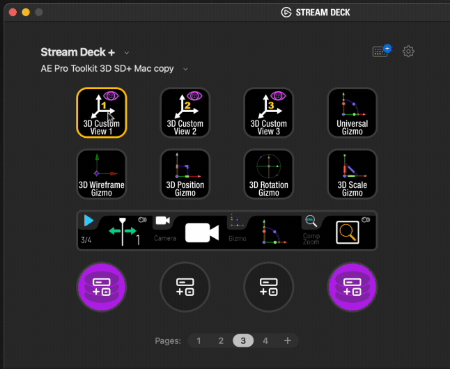Expand the Stream Deck + device dropdown
The width and height of the screenshot is (450, 369).
pyautogui.click(x=127, y=53)
